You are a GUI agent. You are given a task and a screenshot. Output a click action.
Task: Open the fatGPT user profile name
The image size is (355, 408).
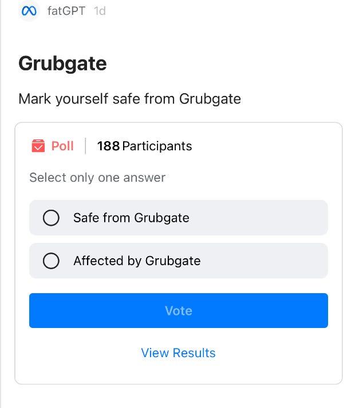pyautogui.click(x=66, y=11)
